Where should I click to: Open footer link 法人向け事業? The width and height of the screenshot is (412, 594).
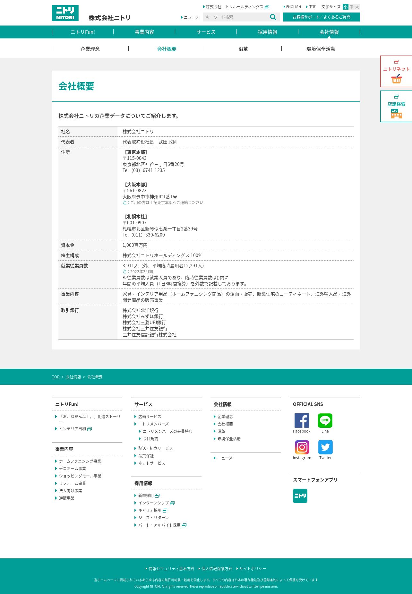click(x=71, y=491)
